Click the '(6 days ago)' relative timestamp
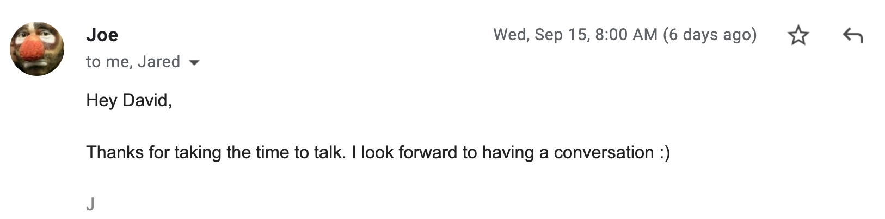 tap(710, 35)
